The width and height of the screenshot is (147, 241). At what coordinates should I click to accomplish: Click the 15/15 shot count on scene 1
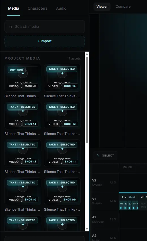point(132,197)
